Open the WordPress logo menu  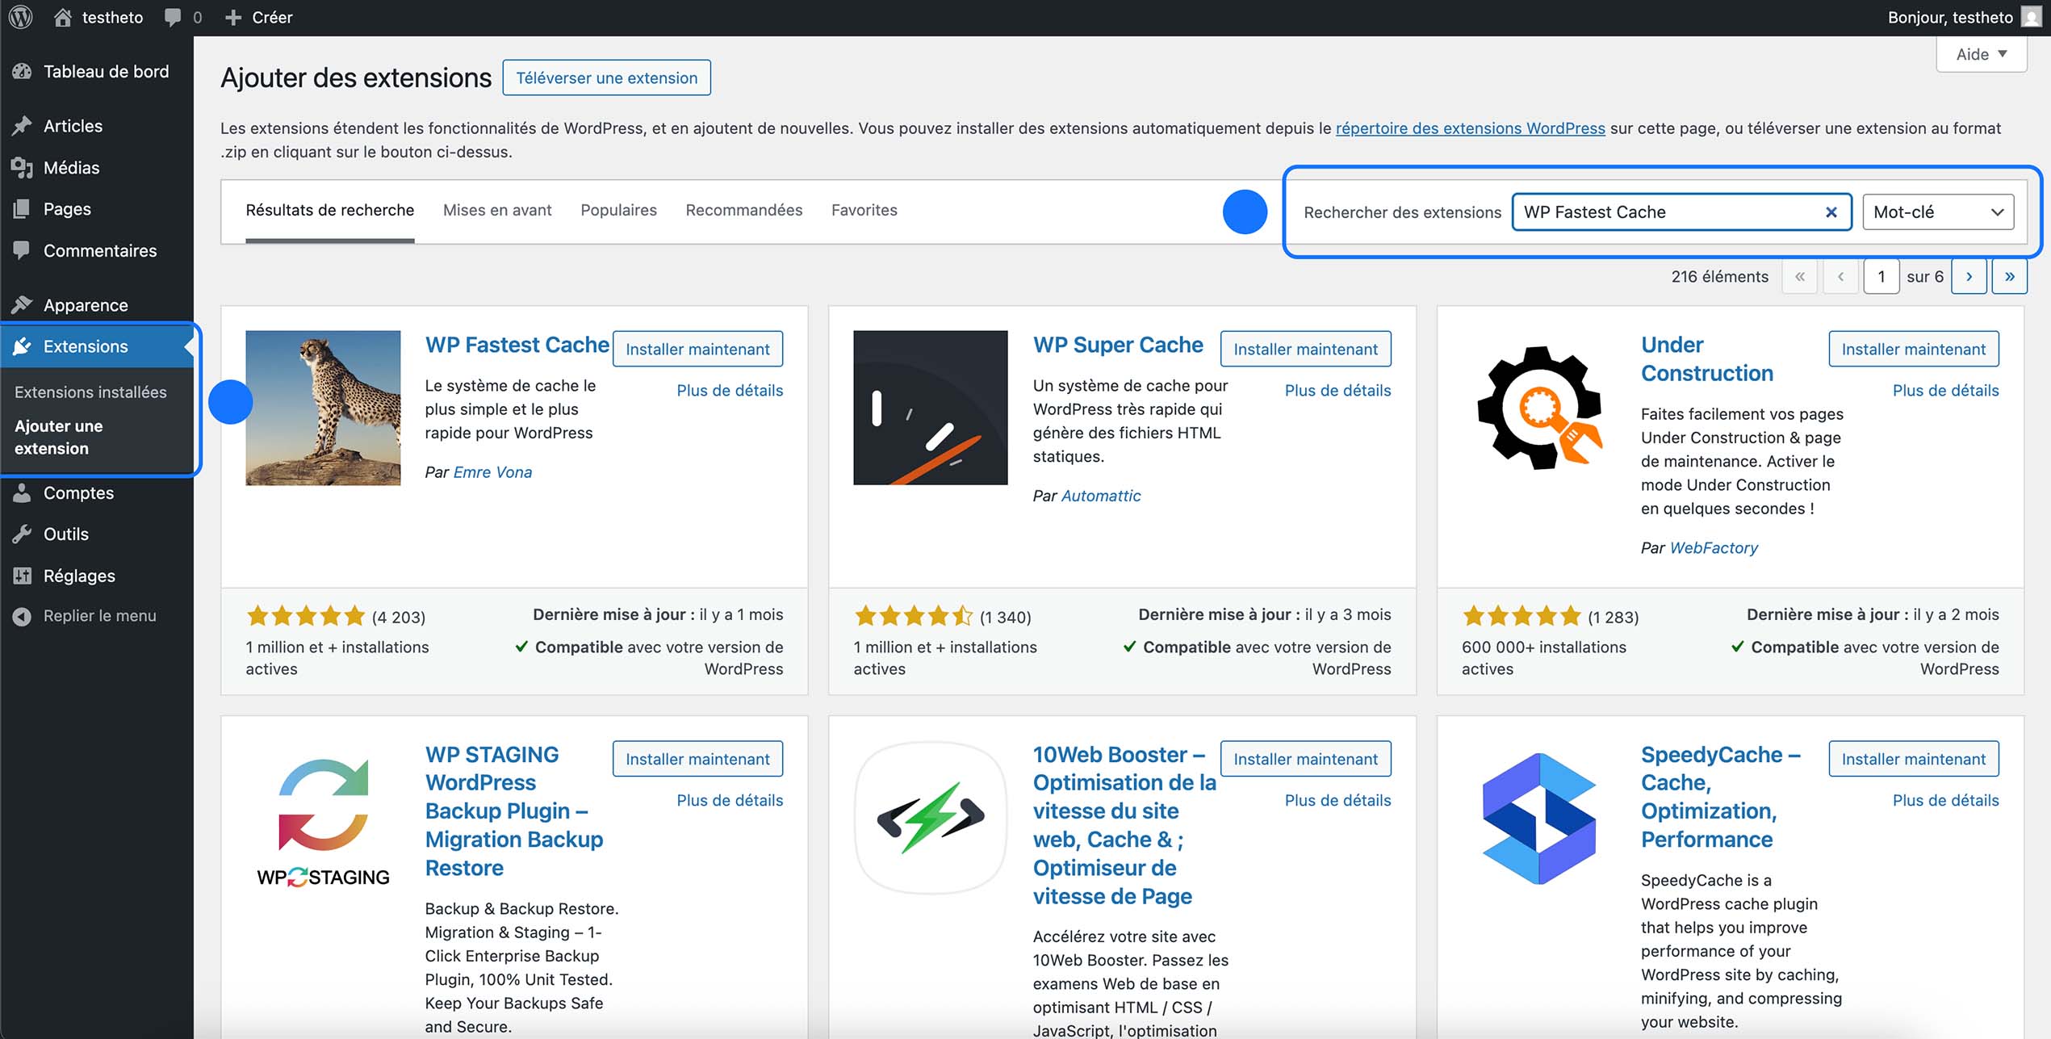pyautogui.click(x=19, y=17)
